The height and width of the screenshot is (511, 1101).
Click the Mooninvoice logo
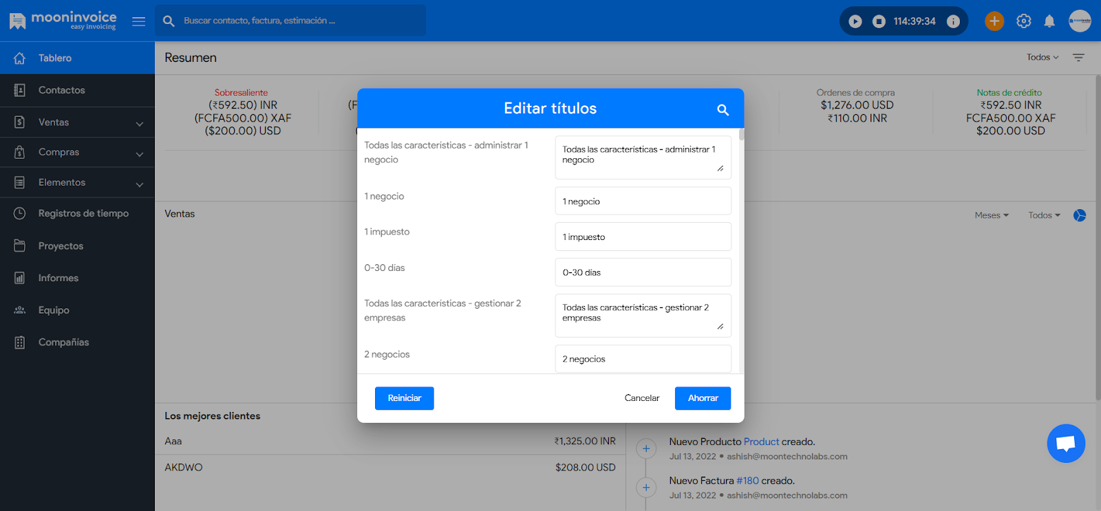pyautogui.click(x=63, y=21)
